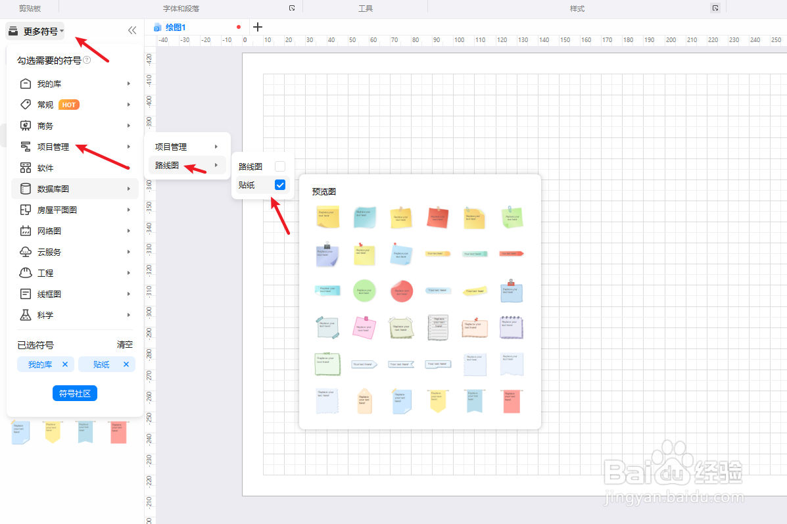The width and height of the screenshot is (787, 524).
Task: Click the 符号社区 button
Action: tap(75, 394)
